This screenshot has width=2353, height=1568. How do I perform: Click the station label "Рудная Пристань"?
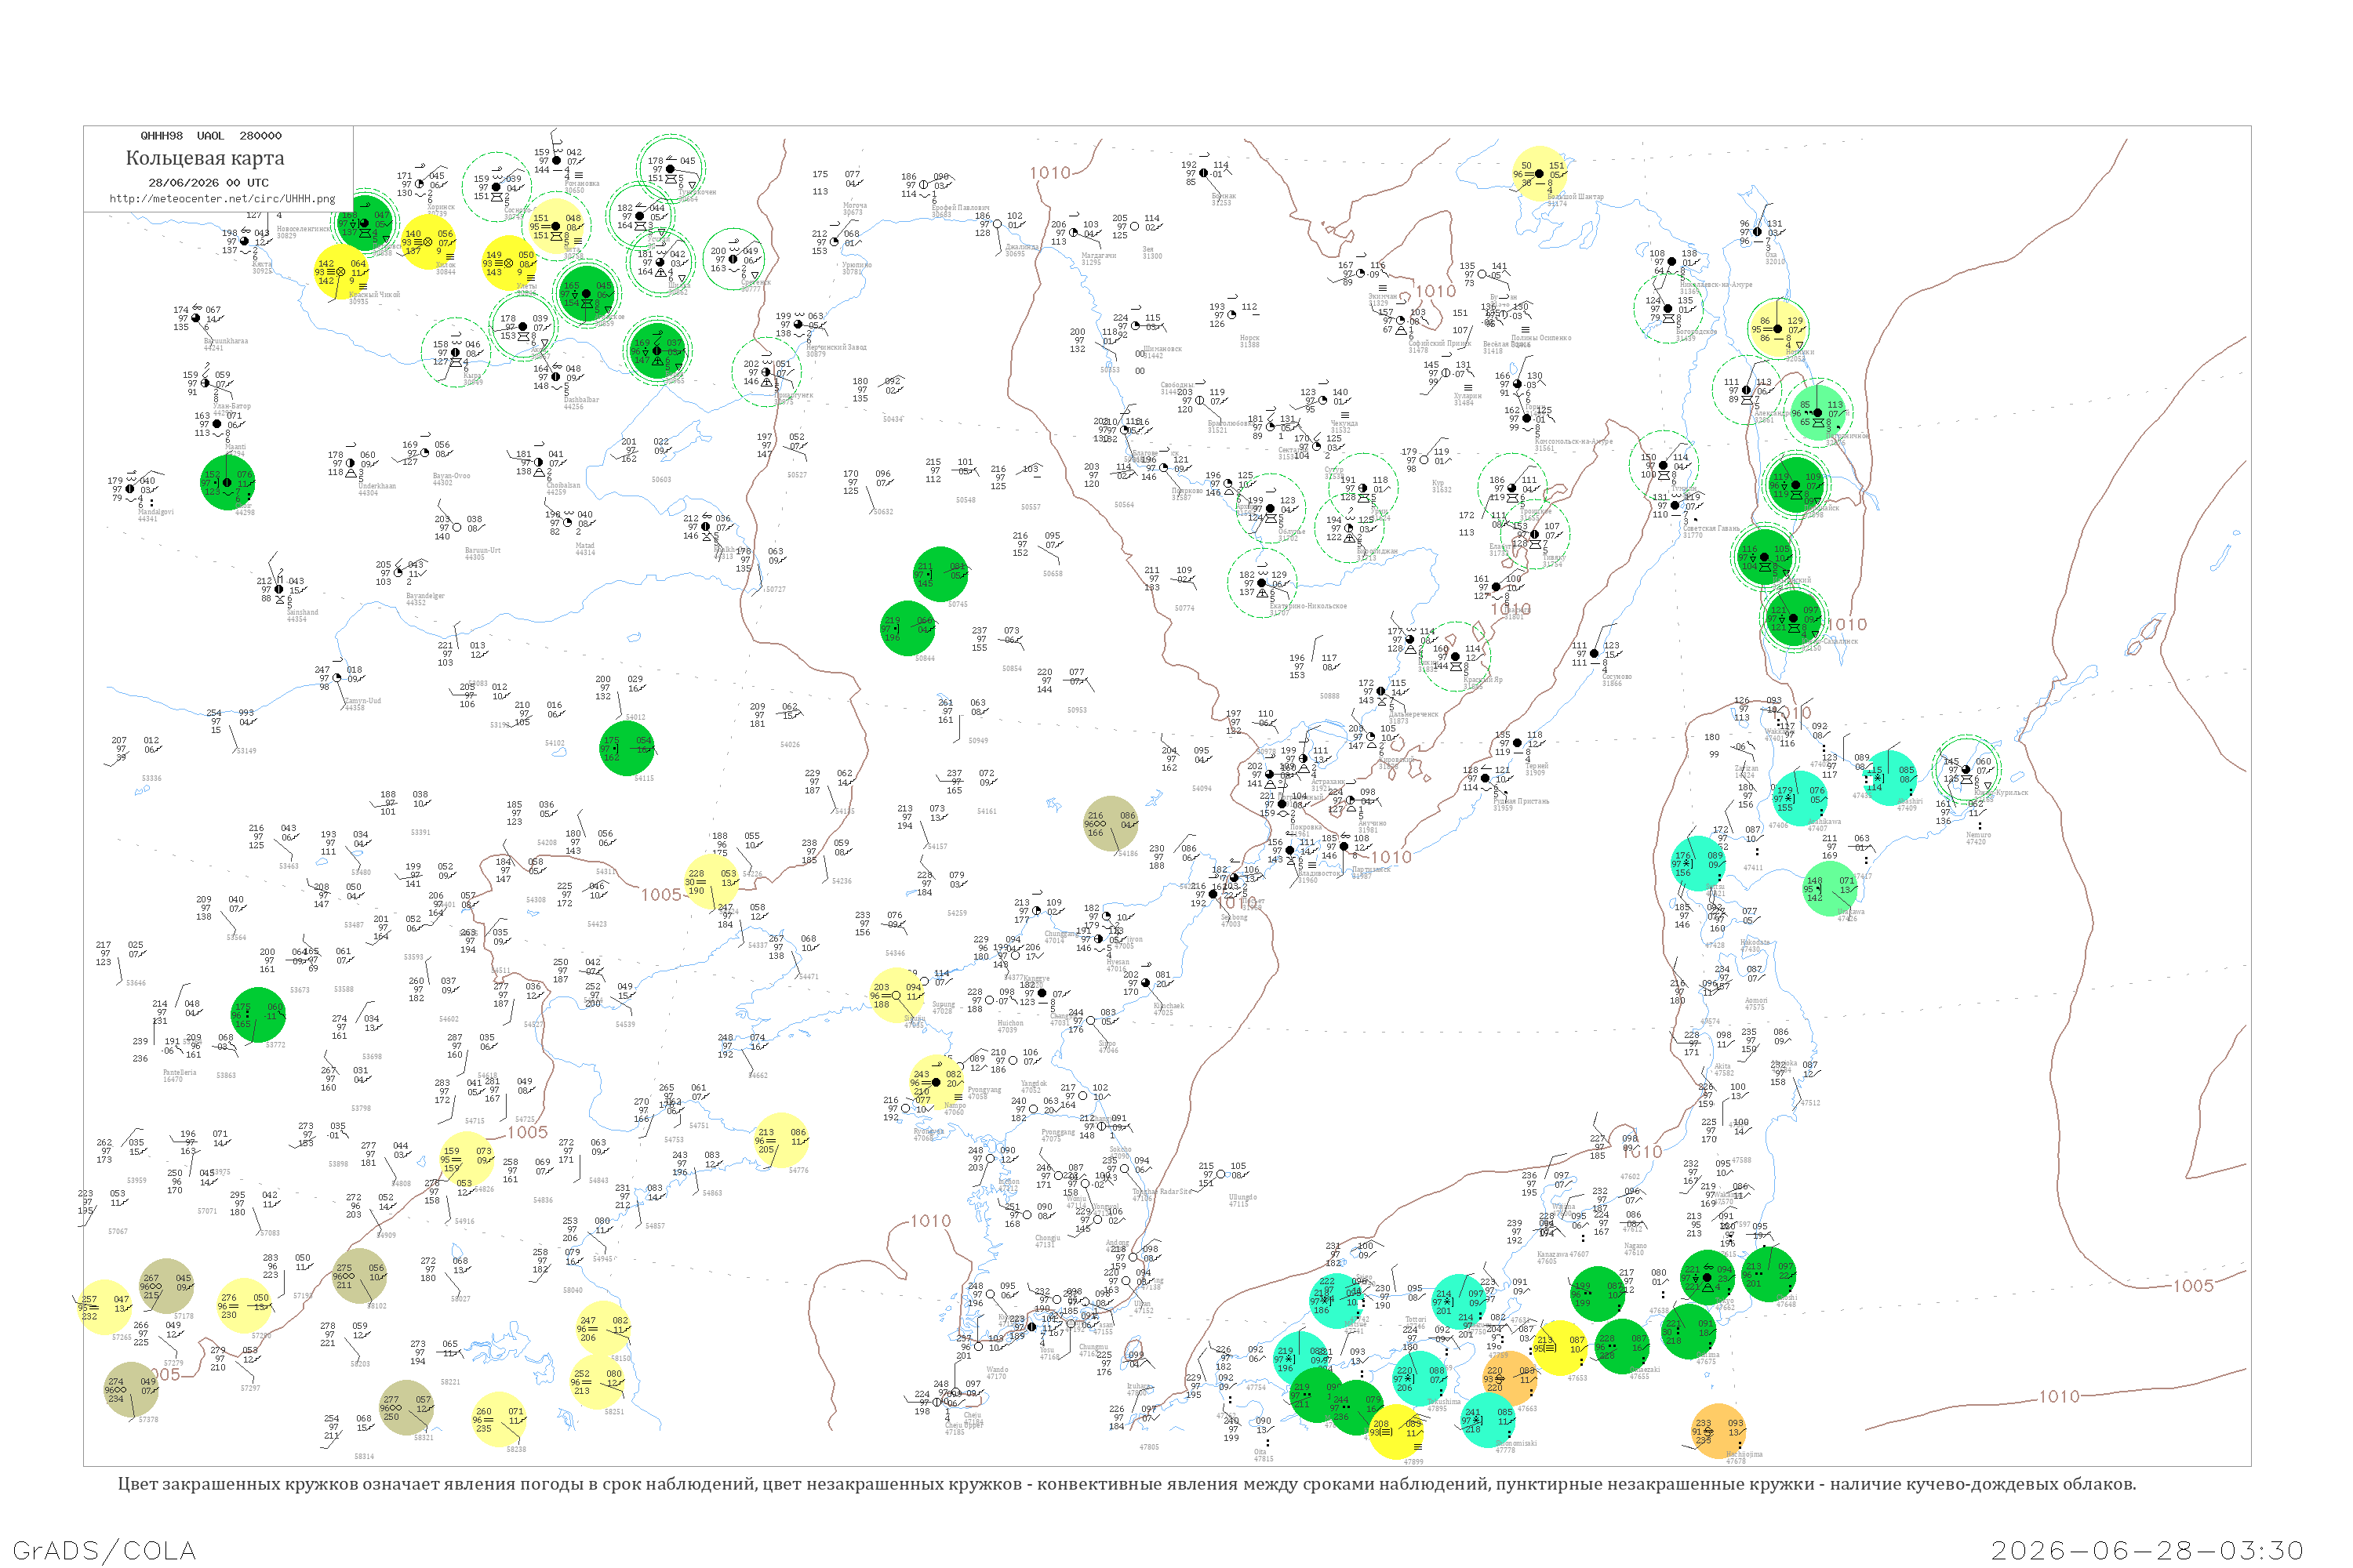[1522, 801]
